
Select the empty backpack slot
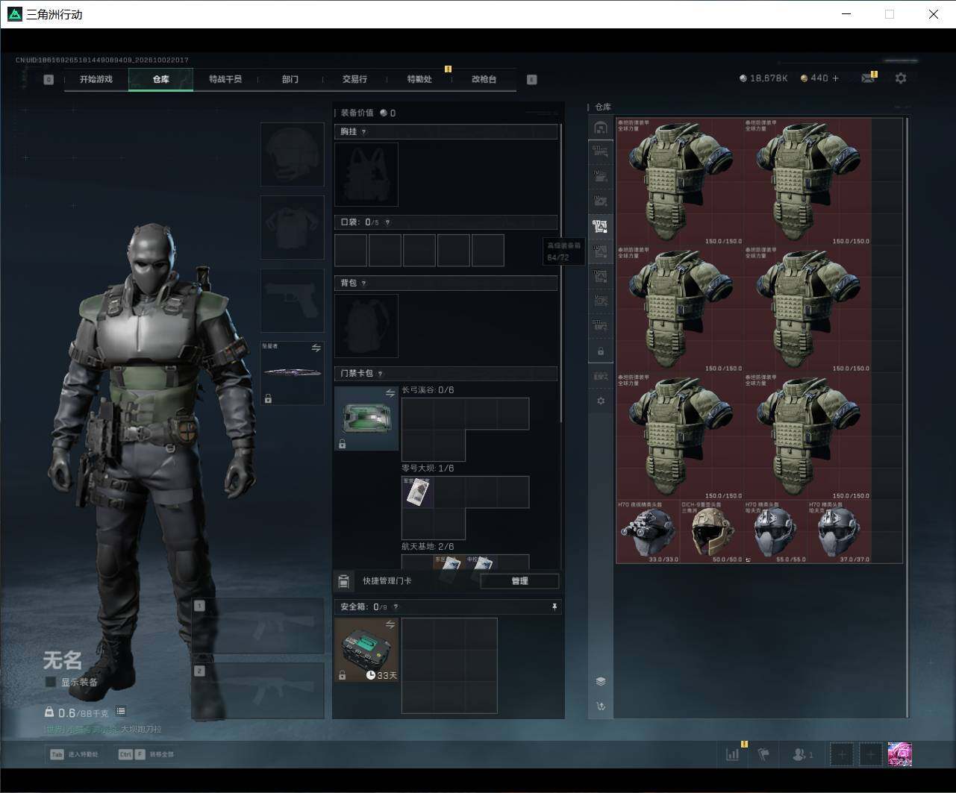366,326
